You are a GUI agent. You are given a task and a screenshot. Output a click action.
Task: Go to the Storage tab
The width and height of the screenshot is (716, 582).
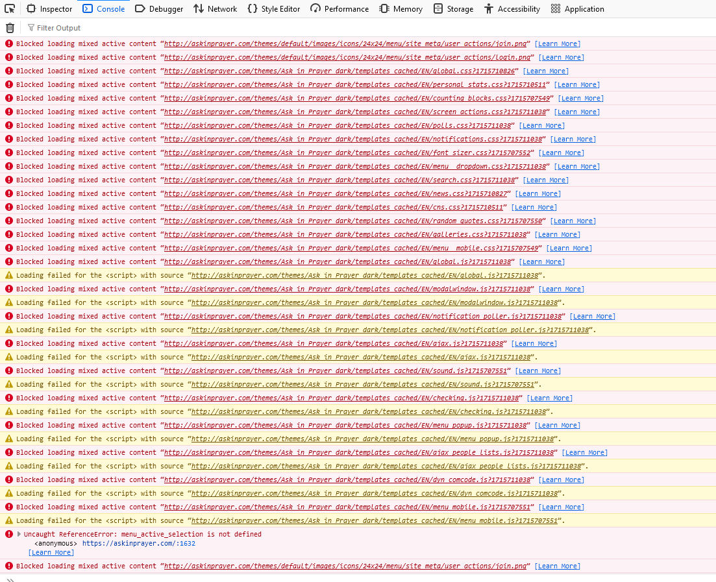click(x=453, y=9)
